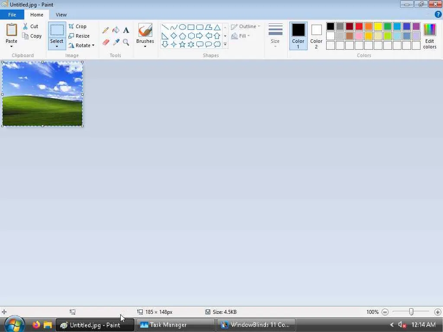443x332 pixels.
Task: Pick the Pentagon shape
Action: tap(183, 36)
